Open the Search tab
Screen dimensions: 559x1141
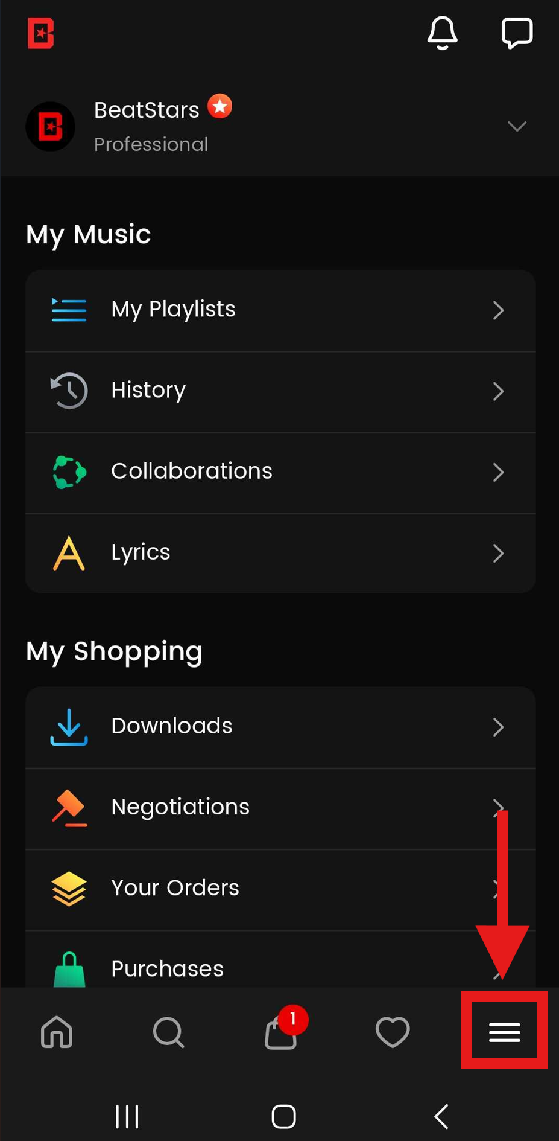pyautogui.click(x=168, y=1032)
